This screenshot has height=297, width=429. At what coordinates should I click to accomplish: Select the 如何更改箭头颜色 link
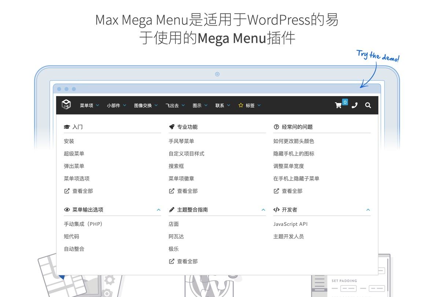293,141
